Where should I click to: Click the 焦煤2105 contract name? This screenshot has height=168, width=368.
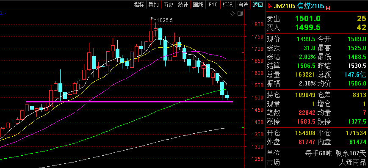(x=310, y=6)
